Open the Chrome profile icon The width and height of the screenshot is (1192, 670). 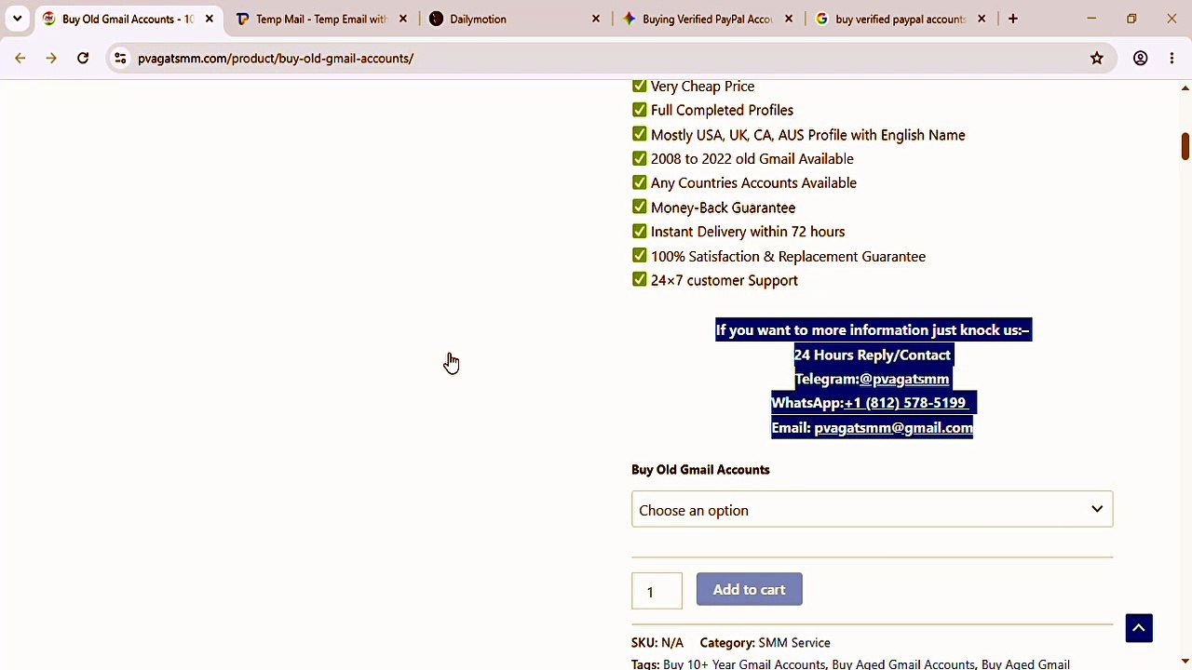(x=1140, y=59)
